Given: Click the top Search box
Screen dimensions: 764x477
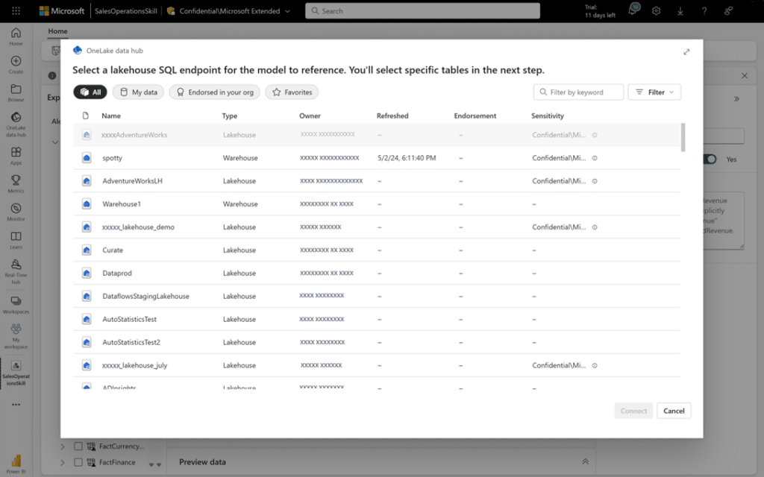Looking at the screenshot, I should [422, 10].
